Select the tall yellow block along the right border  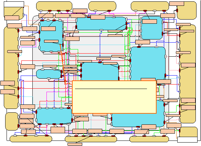(x=188, y=74)
